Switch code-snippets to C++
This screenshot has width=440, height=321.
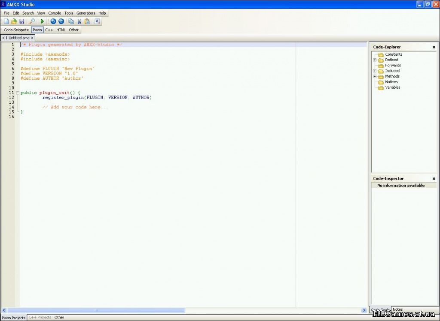pyautogui.click(x=49, y=30)
